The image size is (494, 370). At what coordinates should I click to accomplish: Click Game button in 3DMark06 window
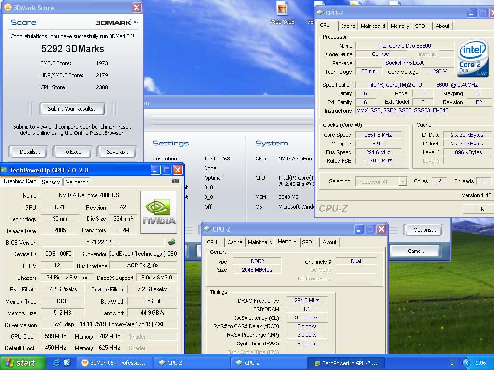click(416, 251)
